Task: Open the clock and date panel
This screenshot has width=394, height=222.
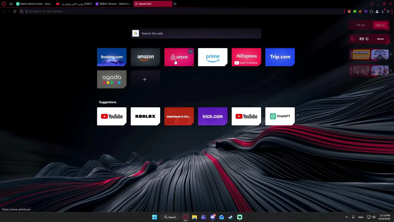Action: 385,217
